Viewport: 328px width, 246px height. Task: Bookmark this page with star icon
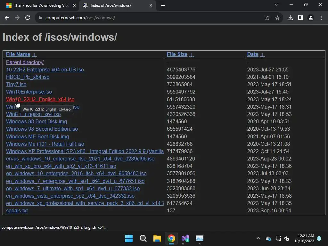tap(277, 18)
